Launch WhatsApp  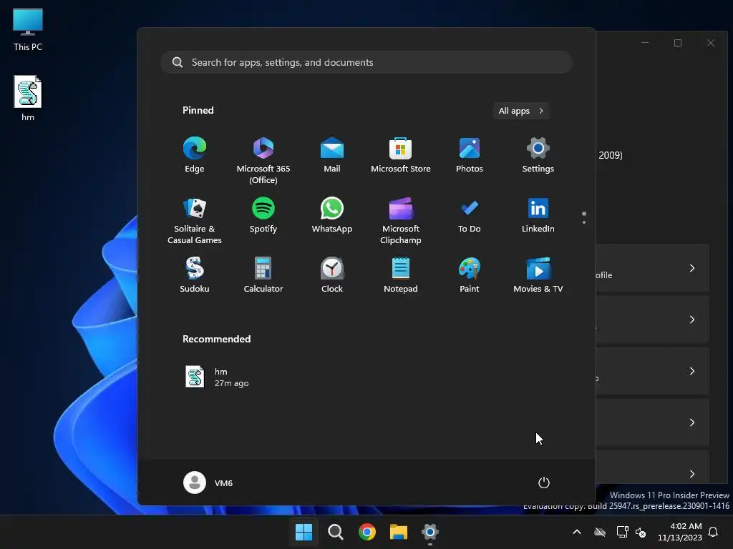332,216
